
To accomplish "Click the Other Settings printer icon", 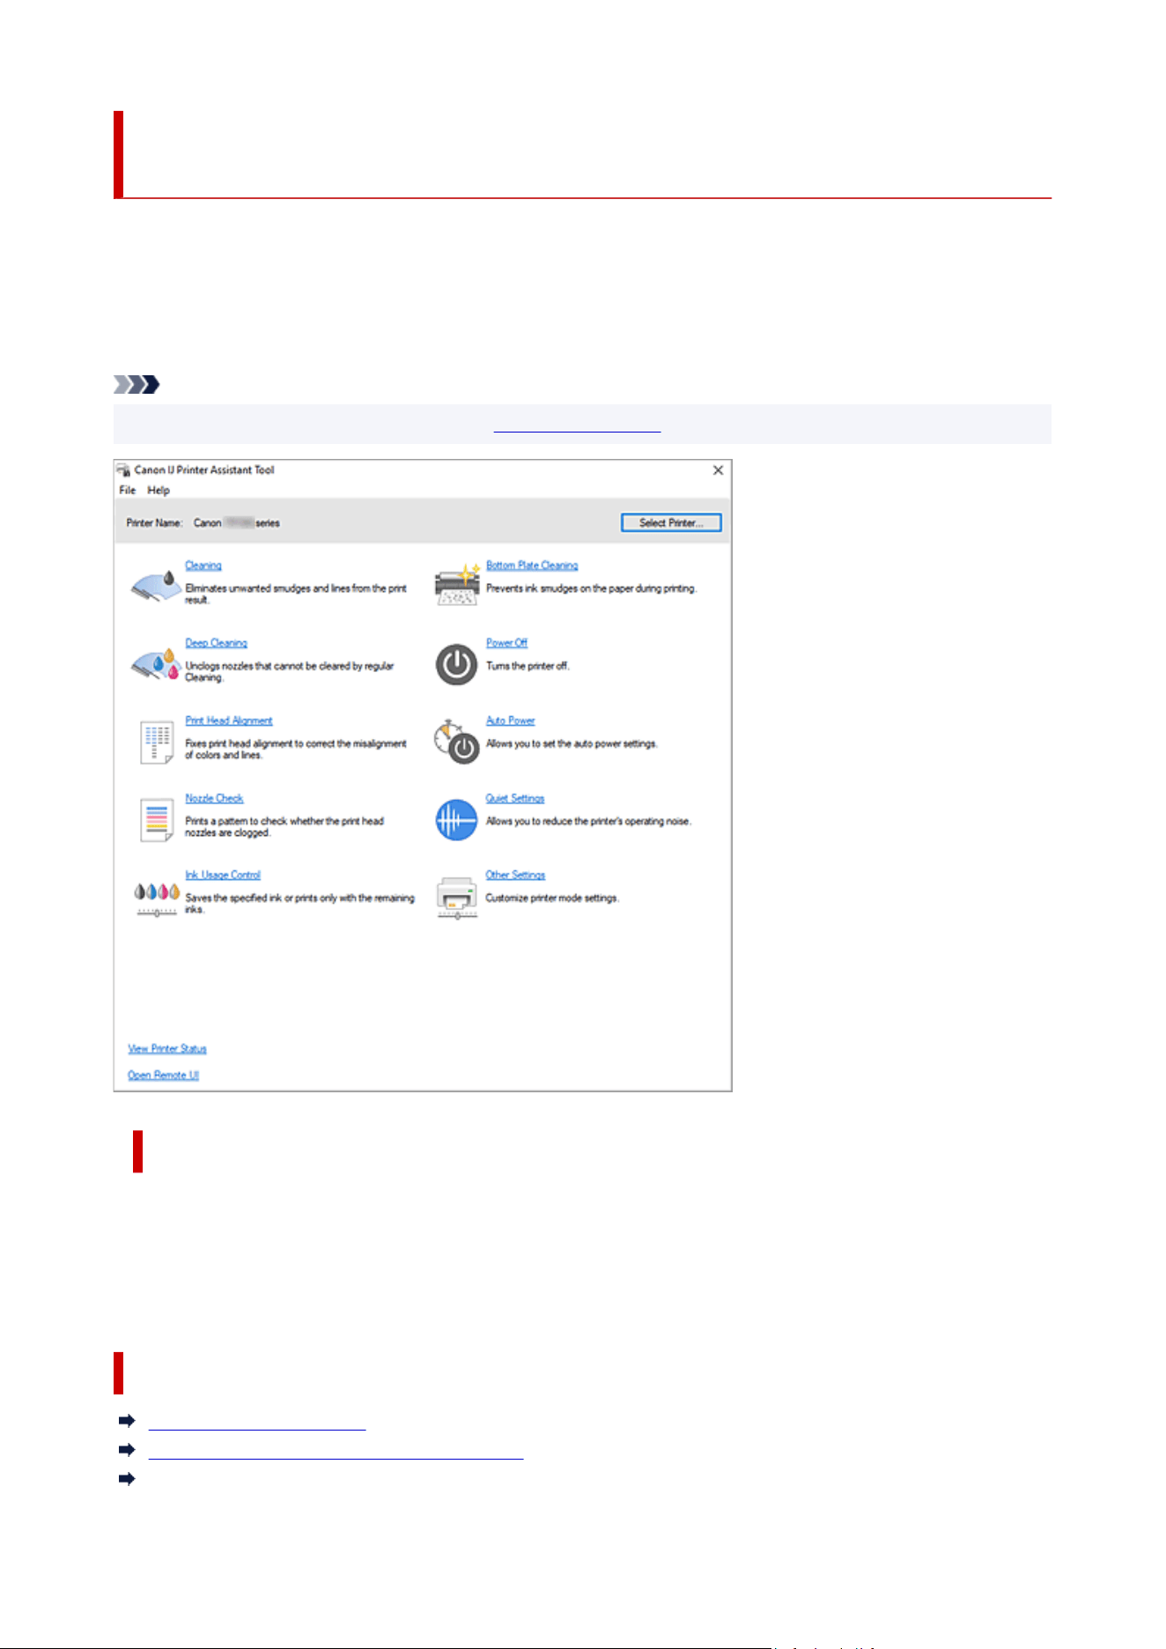I will [x=457, y=898].
